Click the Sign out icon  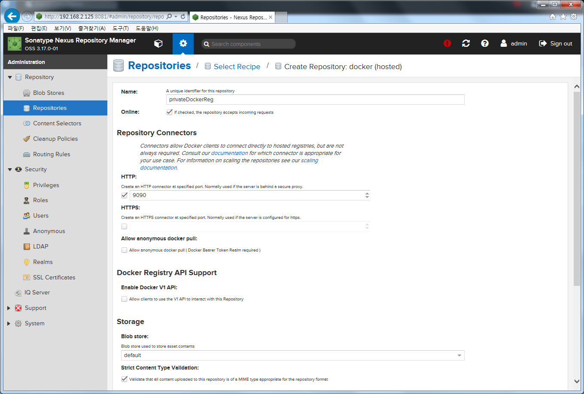click(543, 43)
